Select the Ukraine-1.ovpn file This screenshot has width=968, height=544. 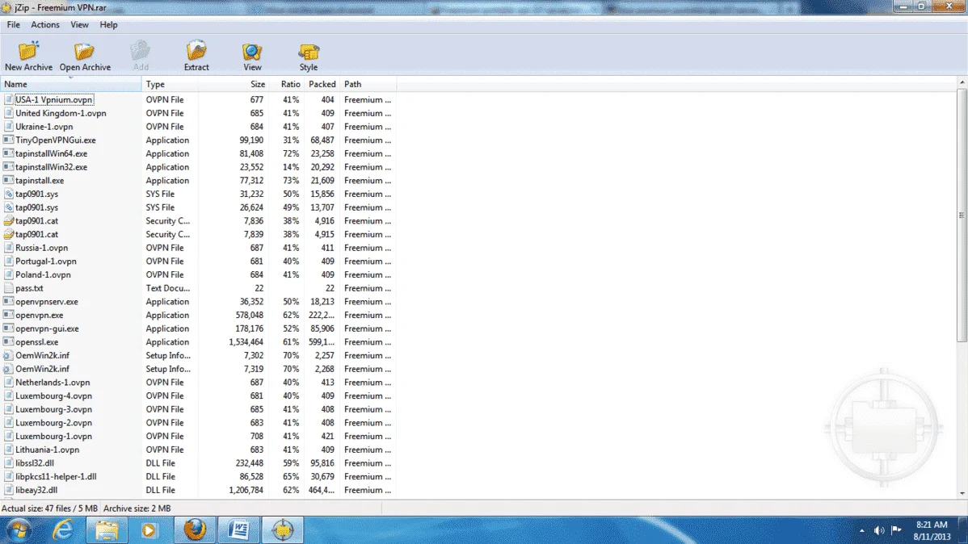(44, 127)
